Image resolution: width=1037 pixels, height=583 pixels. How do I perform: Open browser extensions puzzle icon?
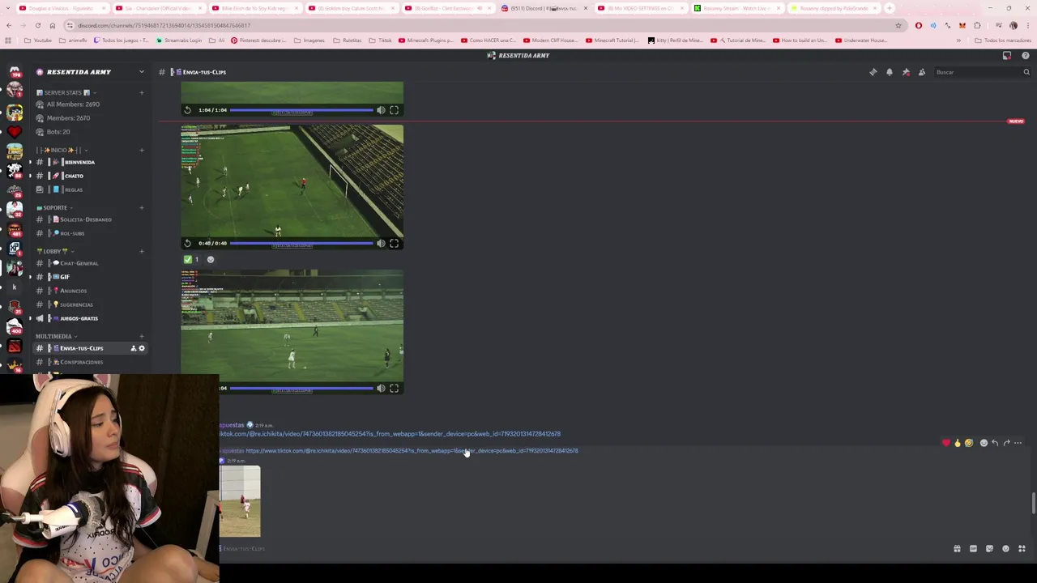977,25
